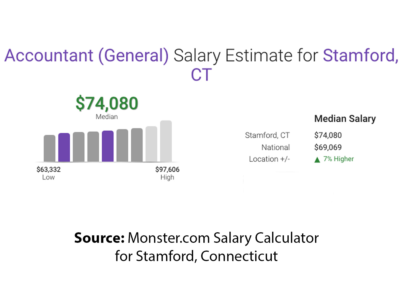Select the 'Stamford, CT' row label

click(267, 135)
